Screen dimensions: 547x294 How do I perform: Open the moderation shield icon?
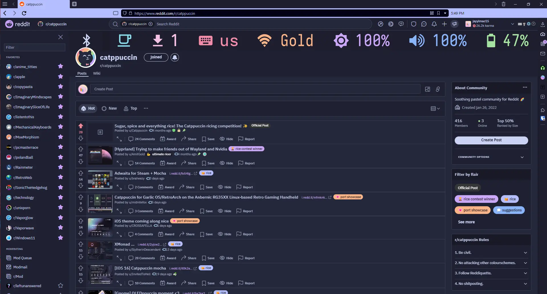(413, 24)
